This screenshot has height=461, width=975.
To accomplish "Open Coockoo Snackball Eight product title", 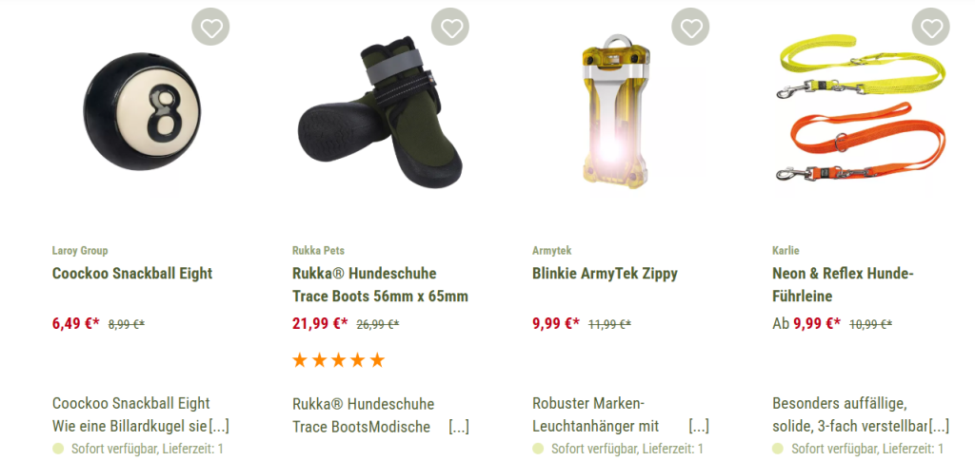I will coord(132,274).
